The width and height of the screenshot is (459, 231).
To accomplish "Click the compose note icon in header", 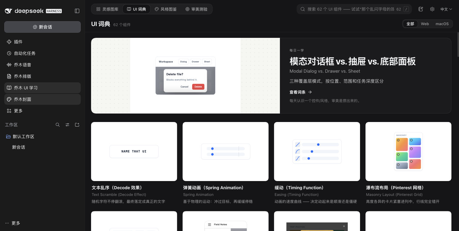I will point(421,9).
